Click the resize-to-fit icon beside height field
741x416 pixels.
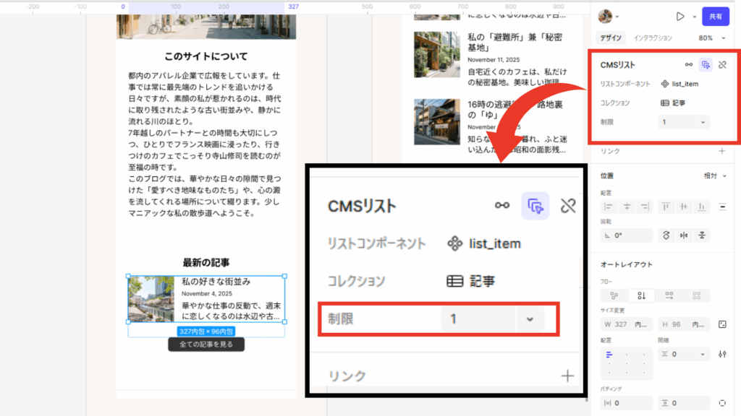[x=721, y=325]
